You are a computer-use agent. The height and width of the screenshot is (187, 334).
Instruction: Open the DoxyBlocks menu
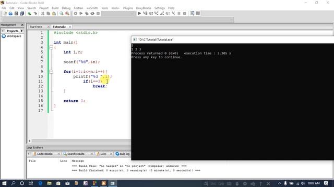(x=144, y=8)
